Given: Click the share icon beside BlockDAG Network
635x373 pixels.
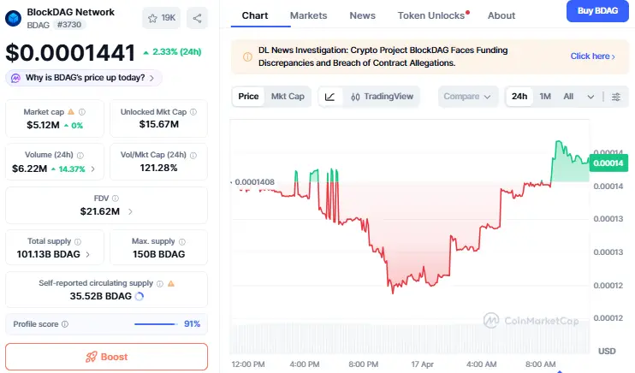Looking at the screenshot, I should point(197,17).
